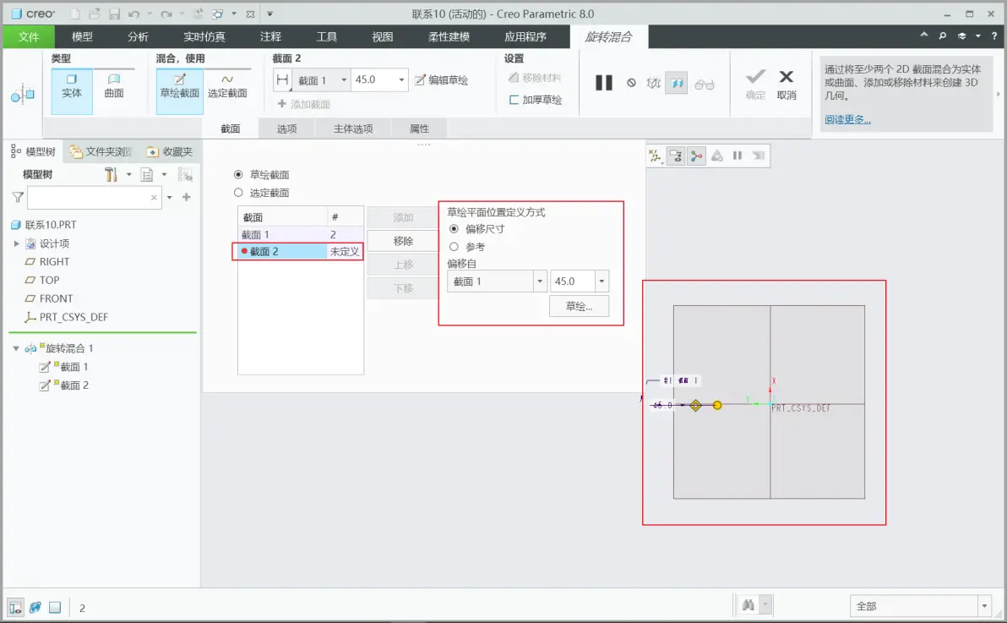This screenshot has height=623, width=1007.
Task: Enable the 加厚草绘 checkbox
Action: [514, 100]
